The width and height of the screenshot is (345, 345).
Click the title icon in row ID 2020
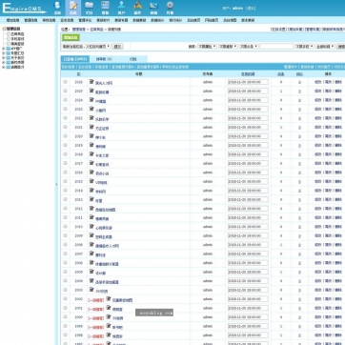[x=91, y=136]
